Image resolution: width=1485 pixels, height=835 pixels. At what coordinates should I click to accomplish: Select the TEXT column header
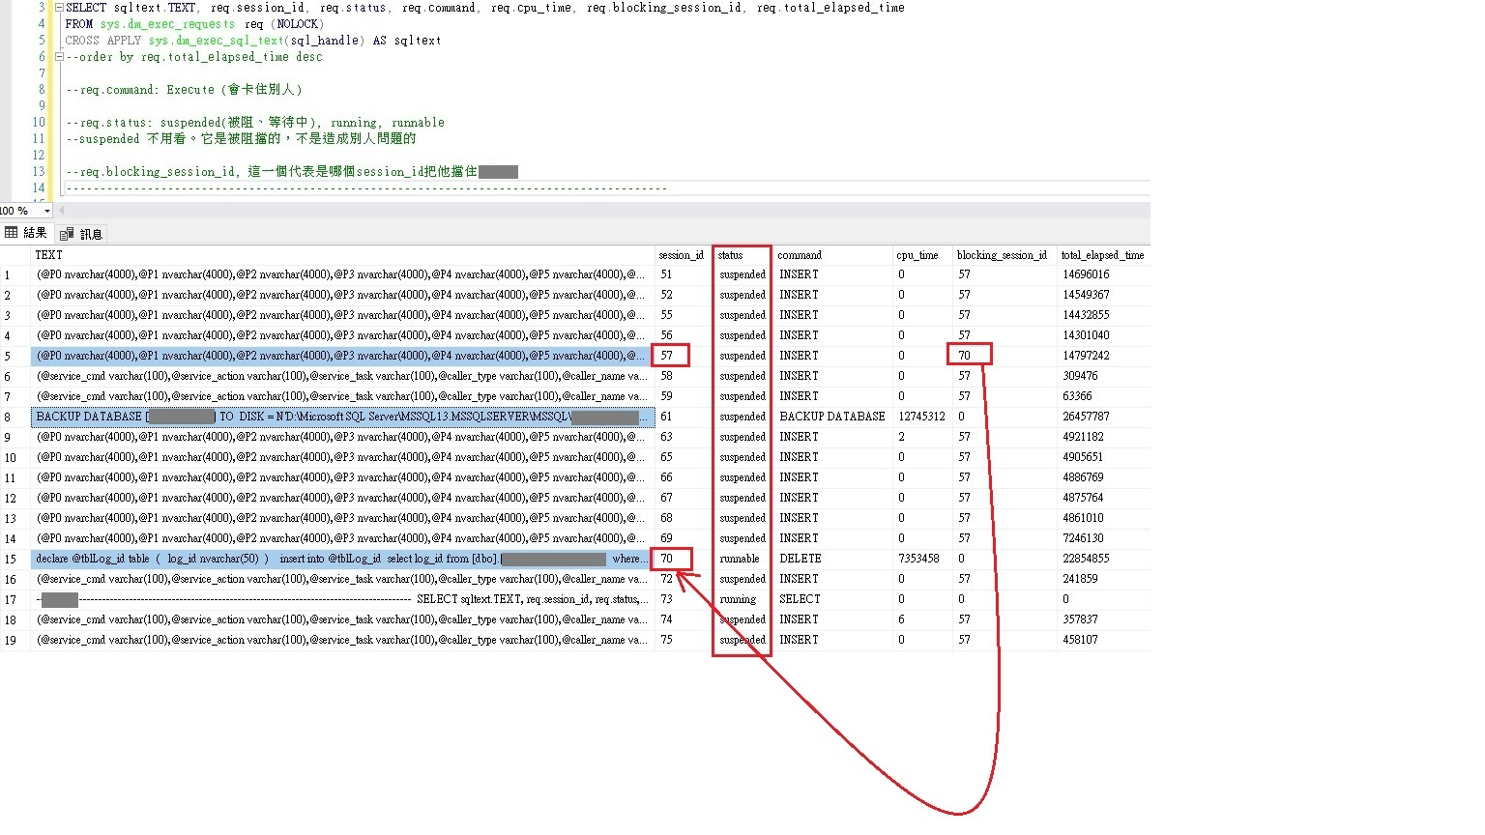click(x=48, y=254)
